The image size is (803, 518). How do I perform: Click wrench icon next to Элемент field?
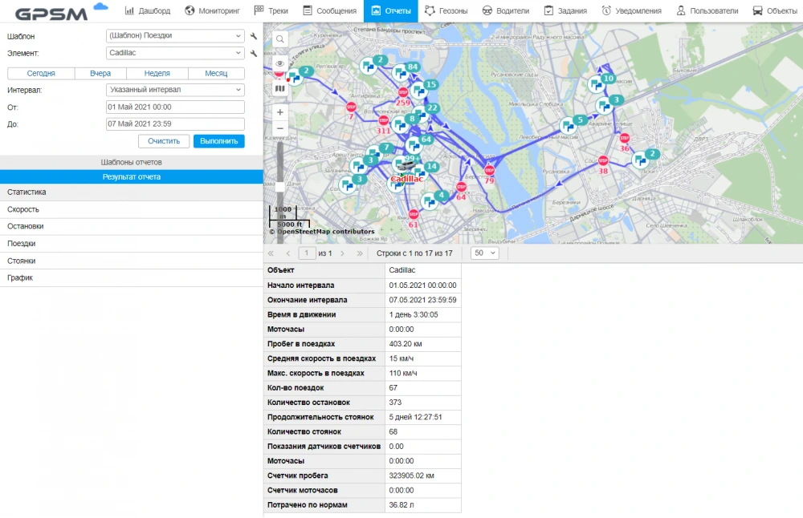click(254, 54)
